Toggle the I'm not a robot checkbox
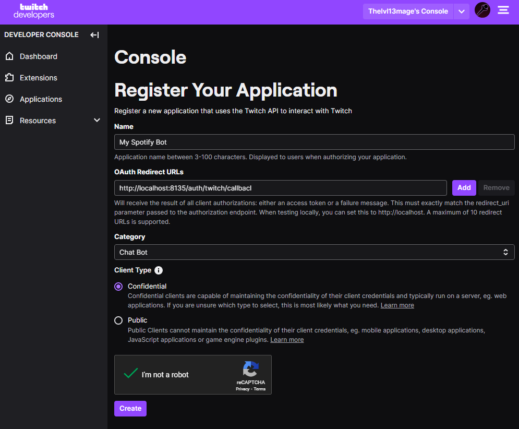This screenshot has width=519, height=429. click(131, 374)
